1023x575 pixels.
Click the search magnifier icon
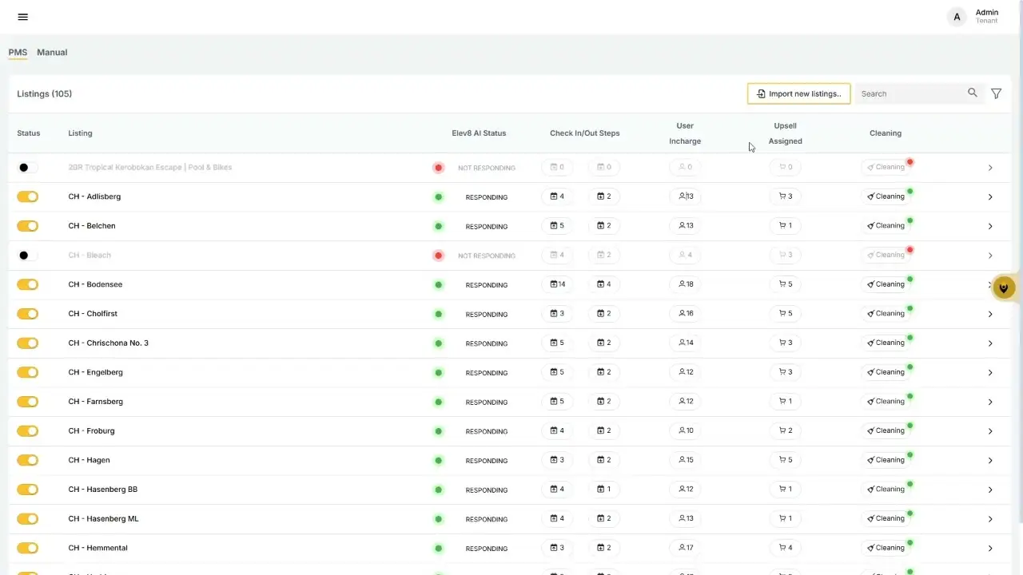click(x=973, y=93)
